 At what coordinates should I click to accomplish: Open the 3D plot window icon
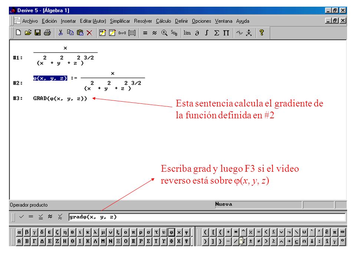point(249,33)
